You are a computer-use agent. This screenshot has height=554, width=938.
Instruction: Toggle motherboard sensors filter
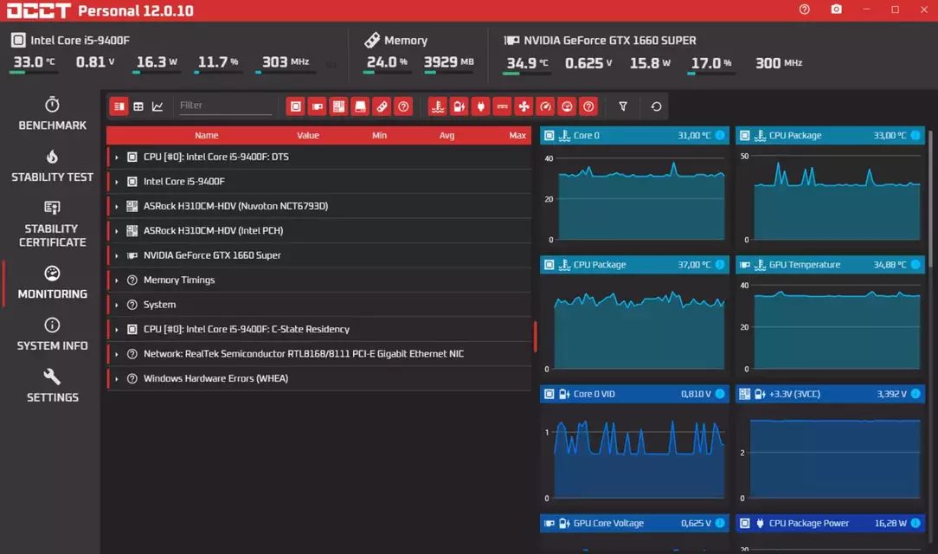click(338, 106)
